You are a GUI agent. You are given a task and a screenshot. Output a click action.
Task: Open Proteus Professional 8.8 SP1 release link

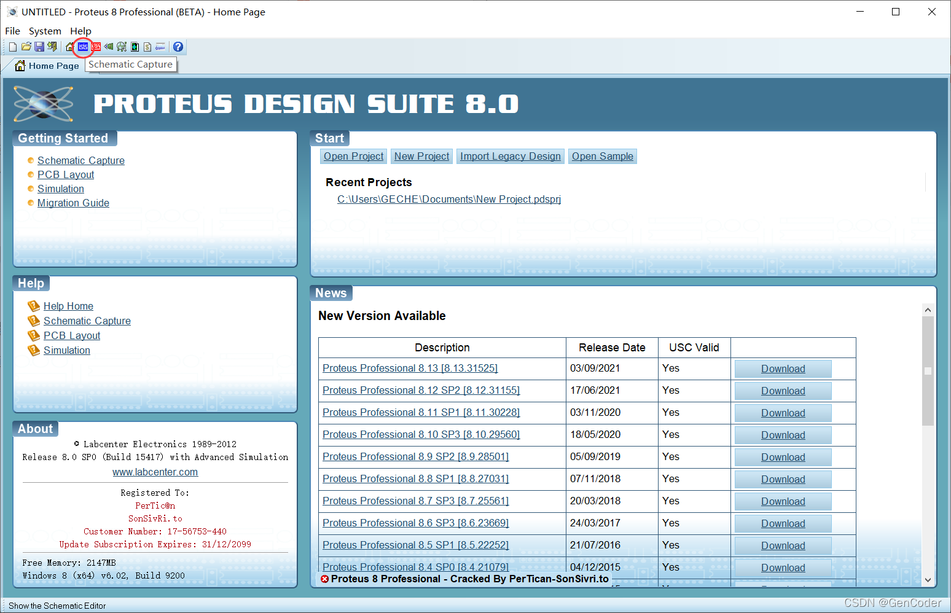pyautogui.click(x=416, y=478)
